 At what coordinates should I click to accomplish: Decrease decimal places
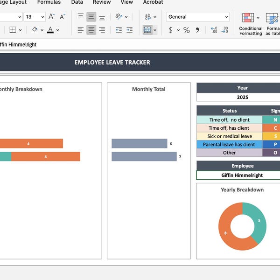coord(224,30)
